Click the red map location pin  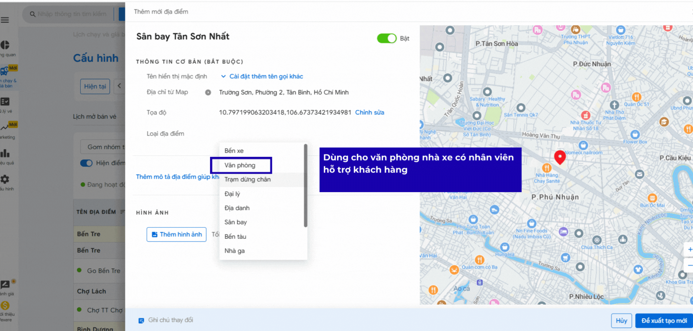point(560,156)
